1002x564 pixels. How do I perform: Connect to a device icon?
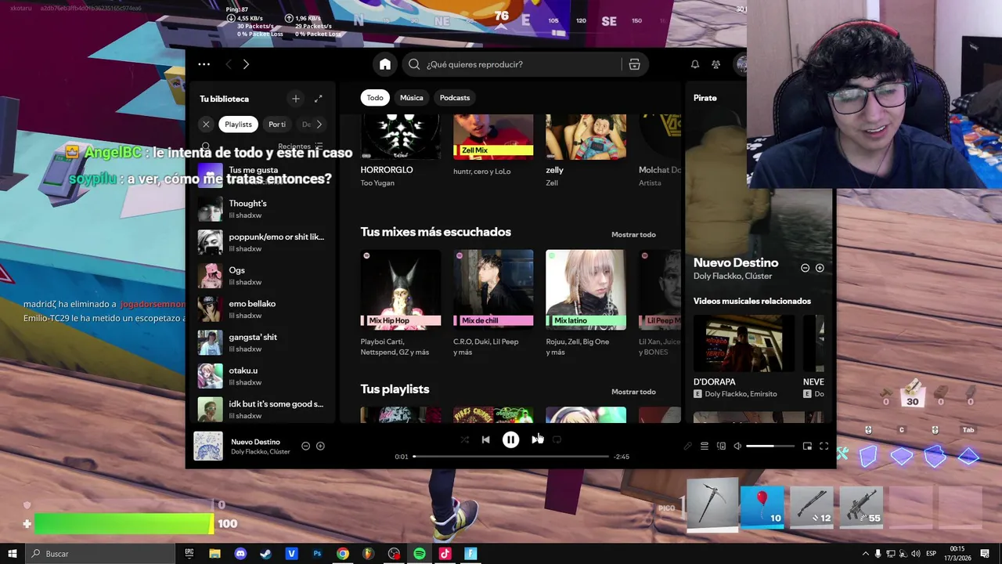pyautogui.click(x=721, y=446)
